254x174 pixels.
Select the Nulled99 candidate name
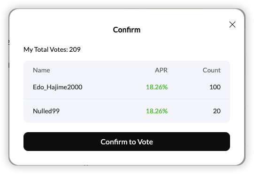[x=46, y=111]
